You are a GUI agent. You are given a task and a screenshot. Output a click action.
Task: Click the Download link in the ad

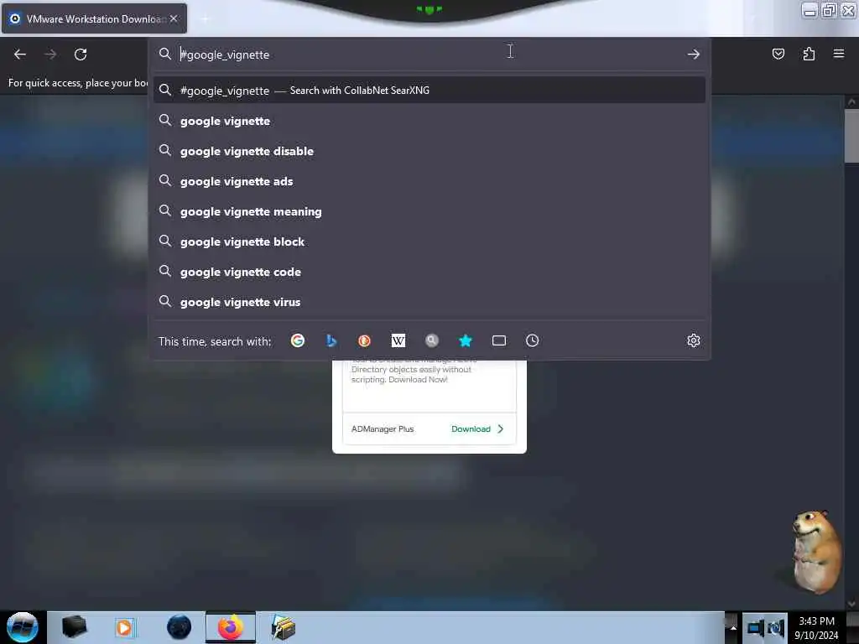471,428
